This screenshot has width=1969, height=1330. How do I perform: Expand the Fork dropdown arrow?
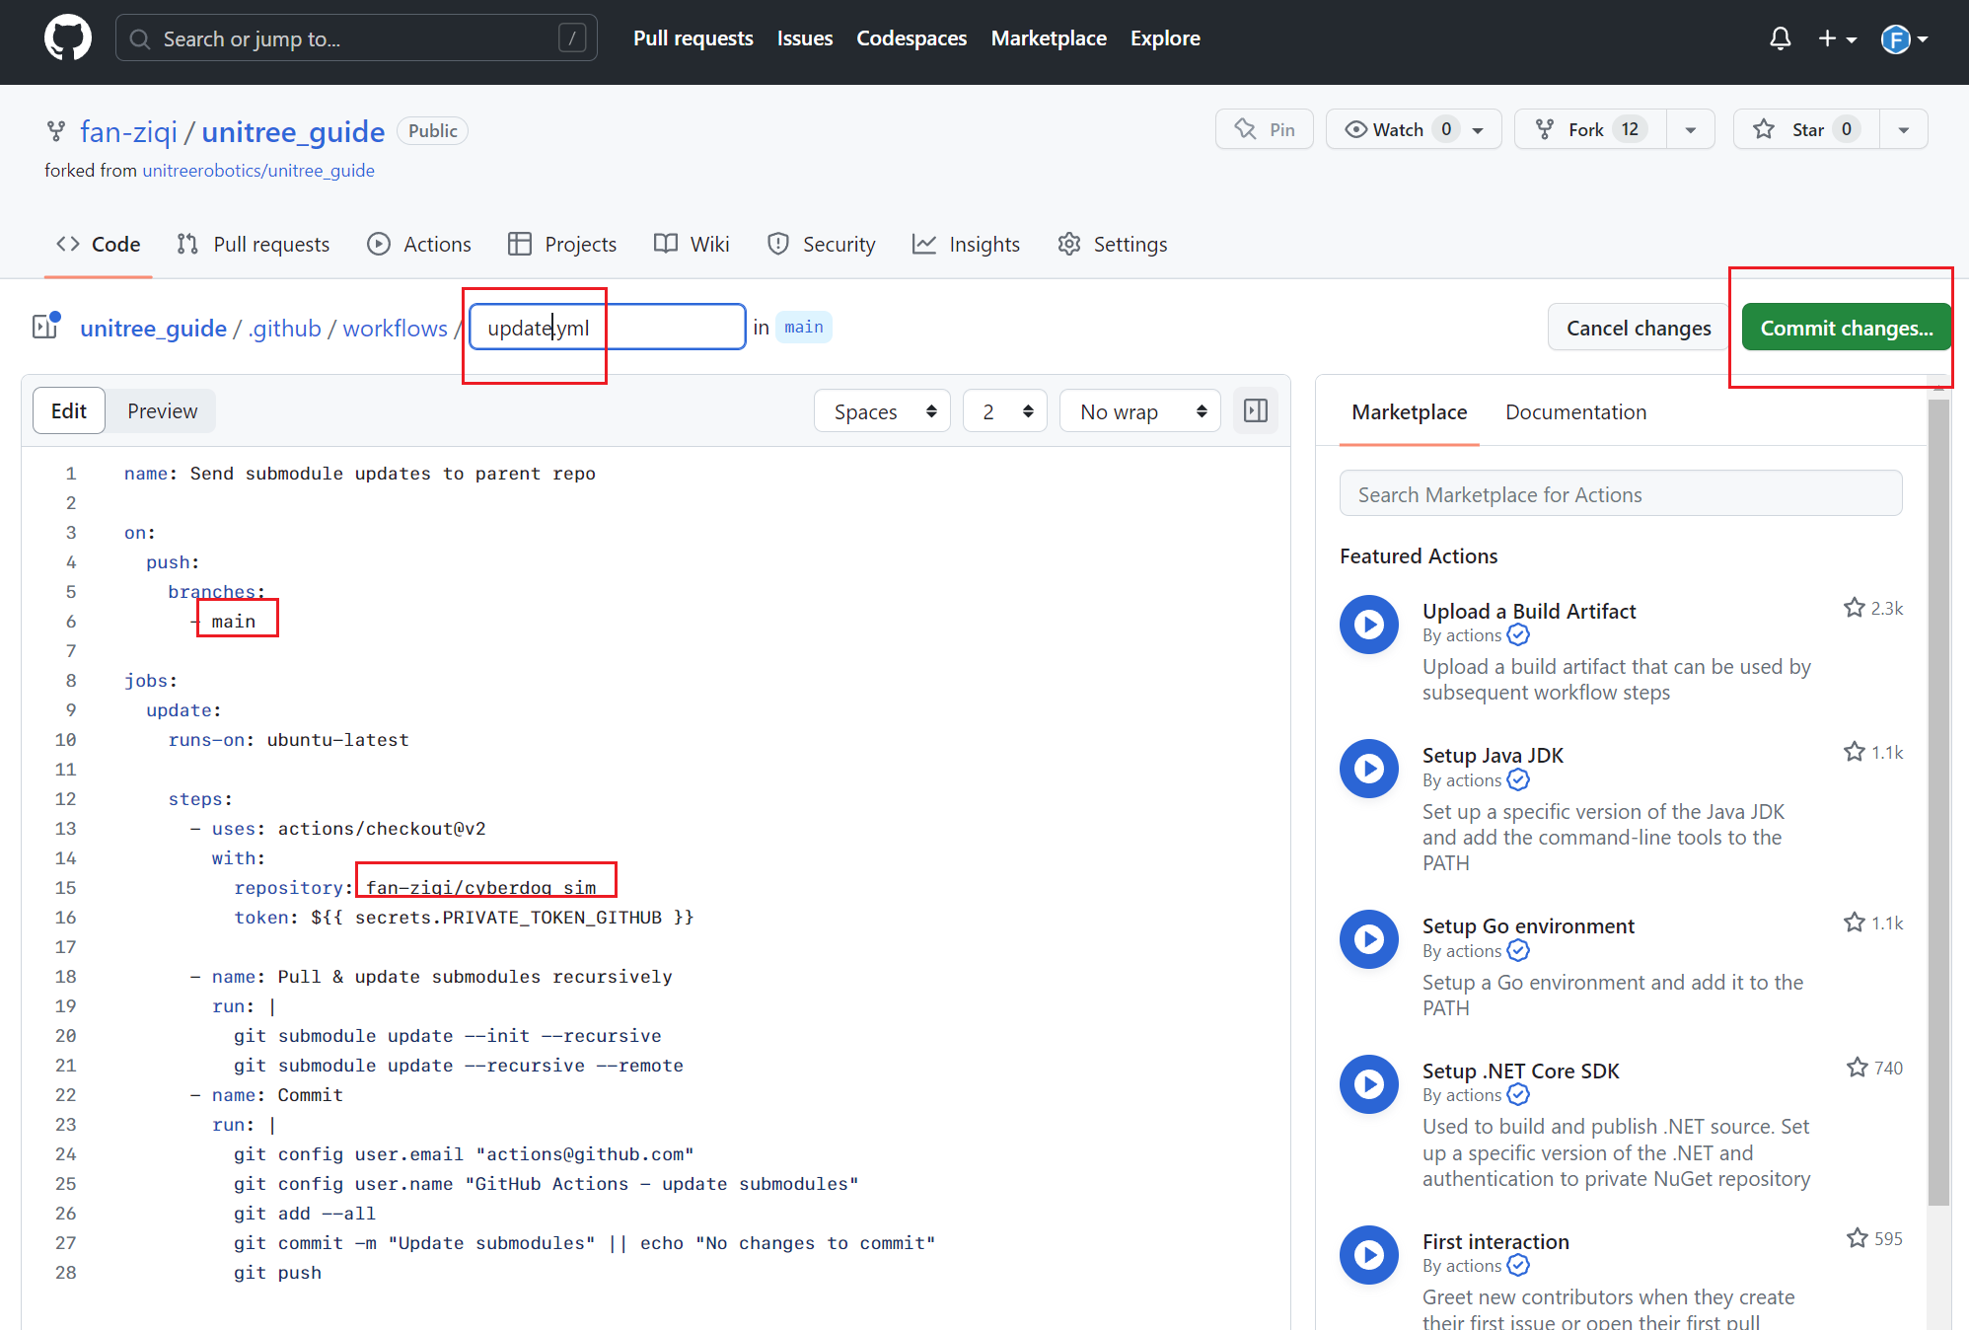click(x=1691, y=130)
